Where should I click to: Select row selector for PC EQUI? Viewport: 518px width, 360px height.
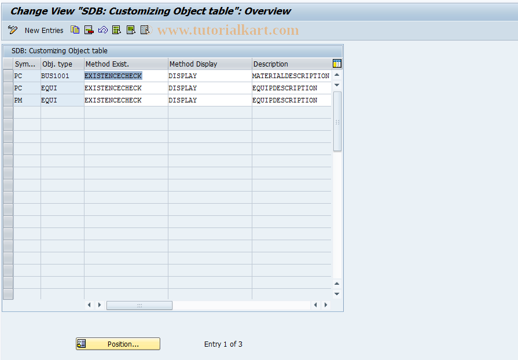(8, 88)
